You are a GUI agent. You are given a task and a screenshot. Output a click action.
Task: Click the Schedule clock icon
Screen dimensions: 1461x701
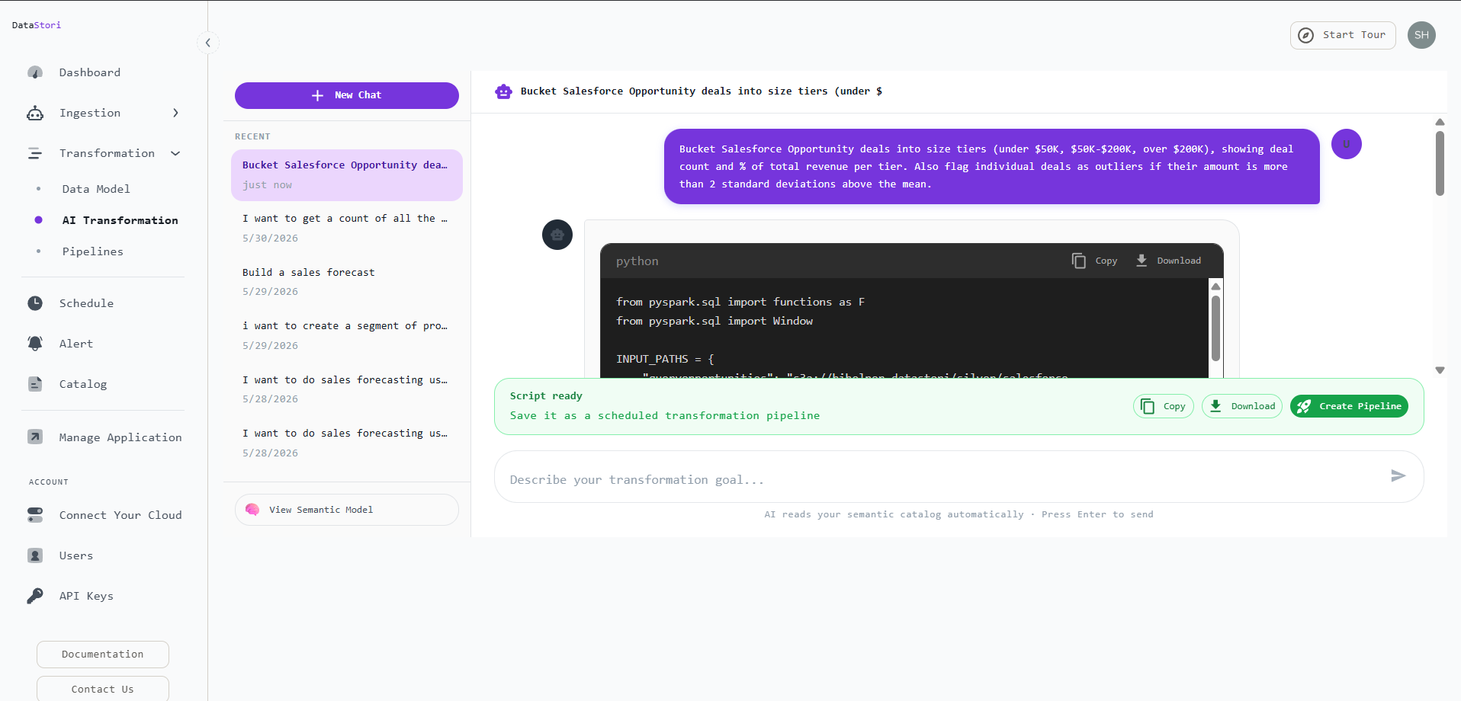click(35, 303)
